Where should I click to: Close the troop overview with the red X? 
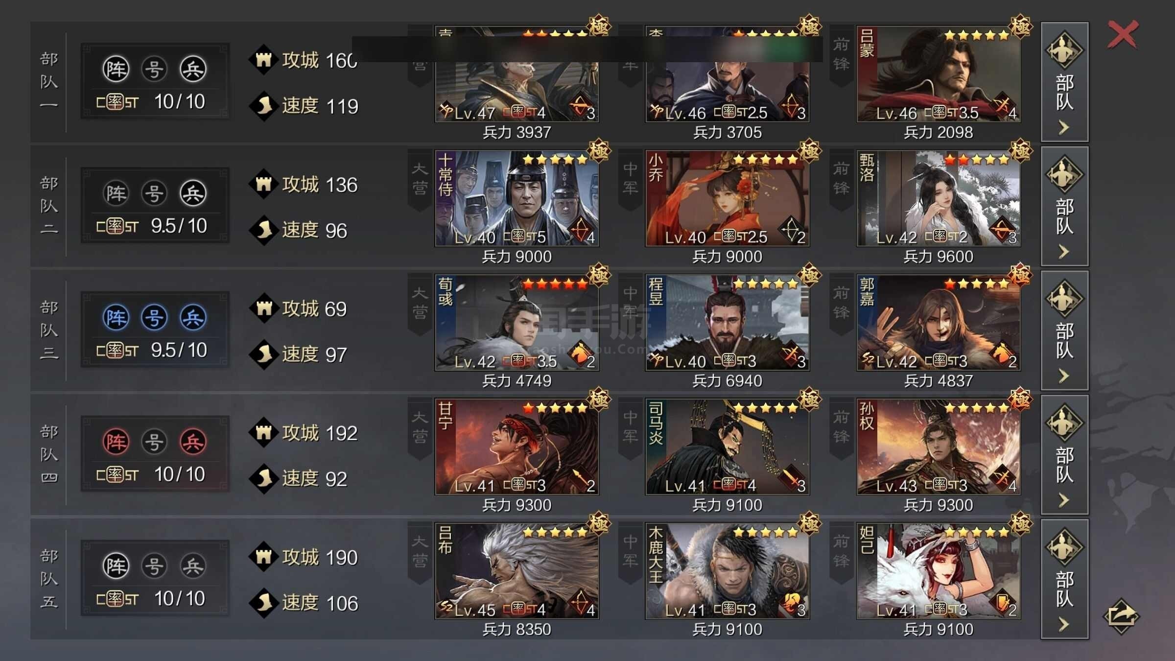[1123, 35]
